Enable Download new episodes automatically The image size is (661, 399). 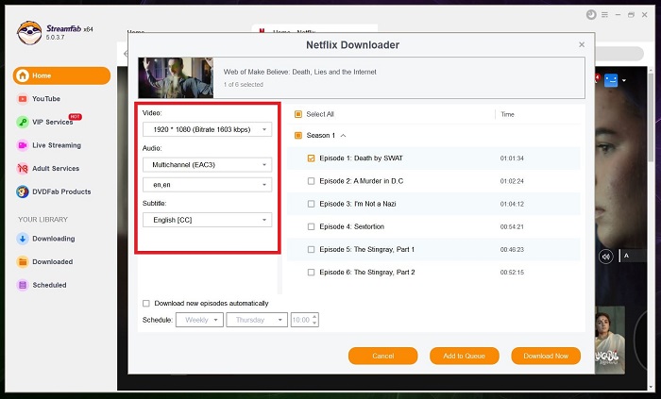(146, 304)
